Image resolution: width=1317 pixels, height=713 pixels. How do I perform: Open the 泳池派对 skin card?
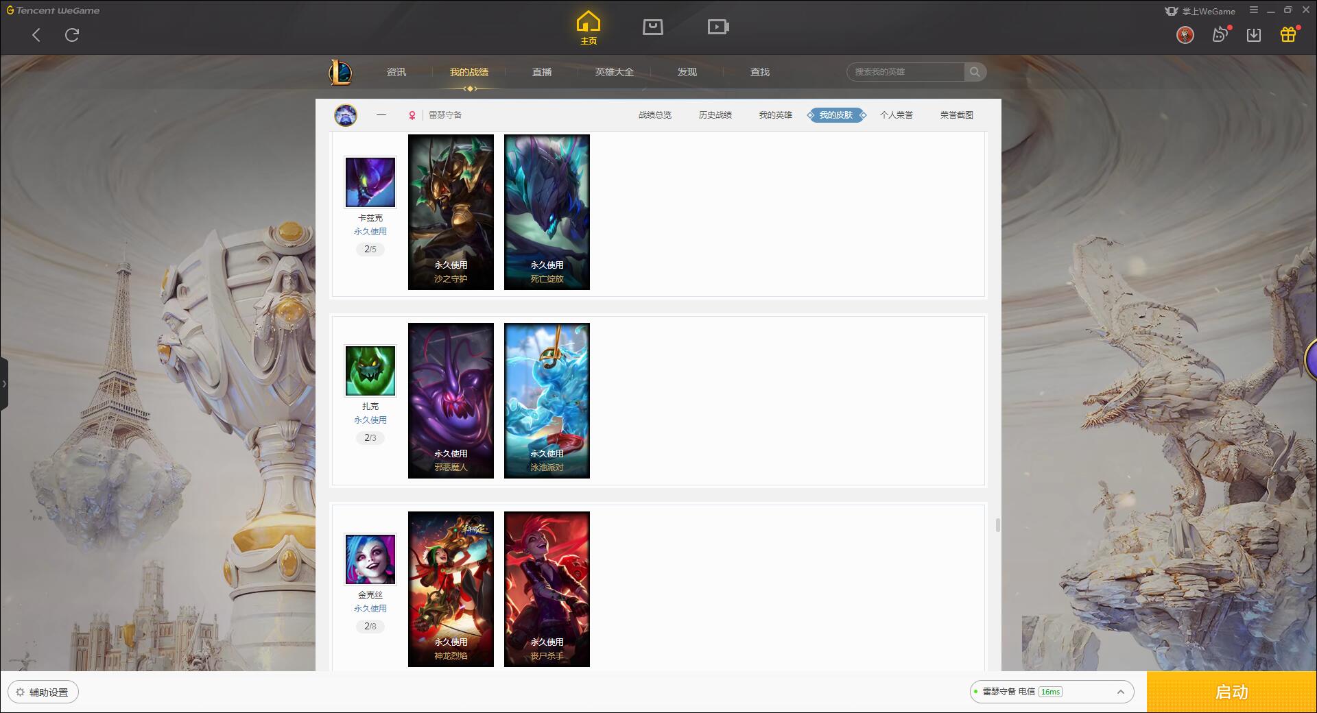547,400
